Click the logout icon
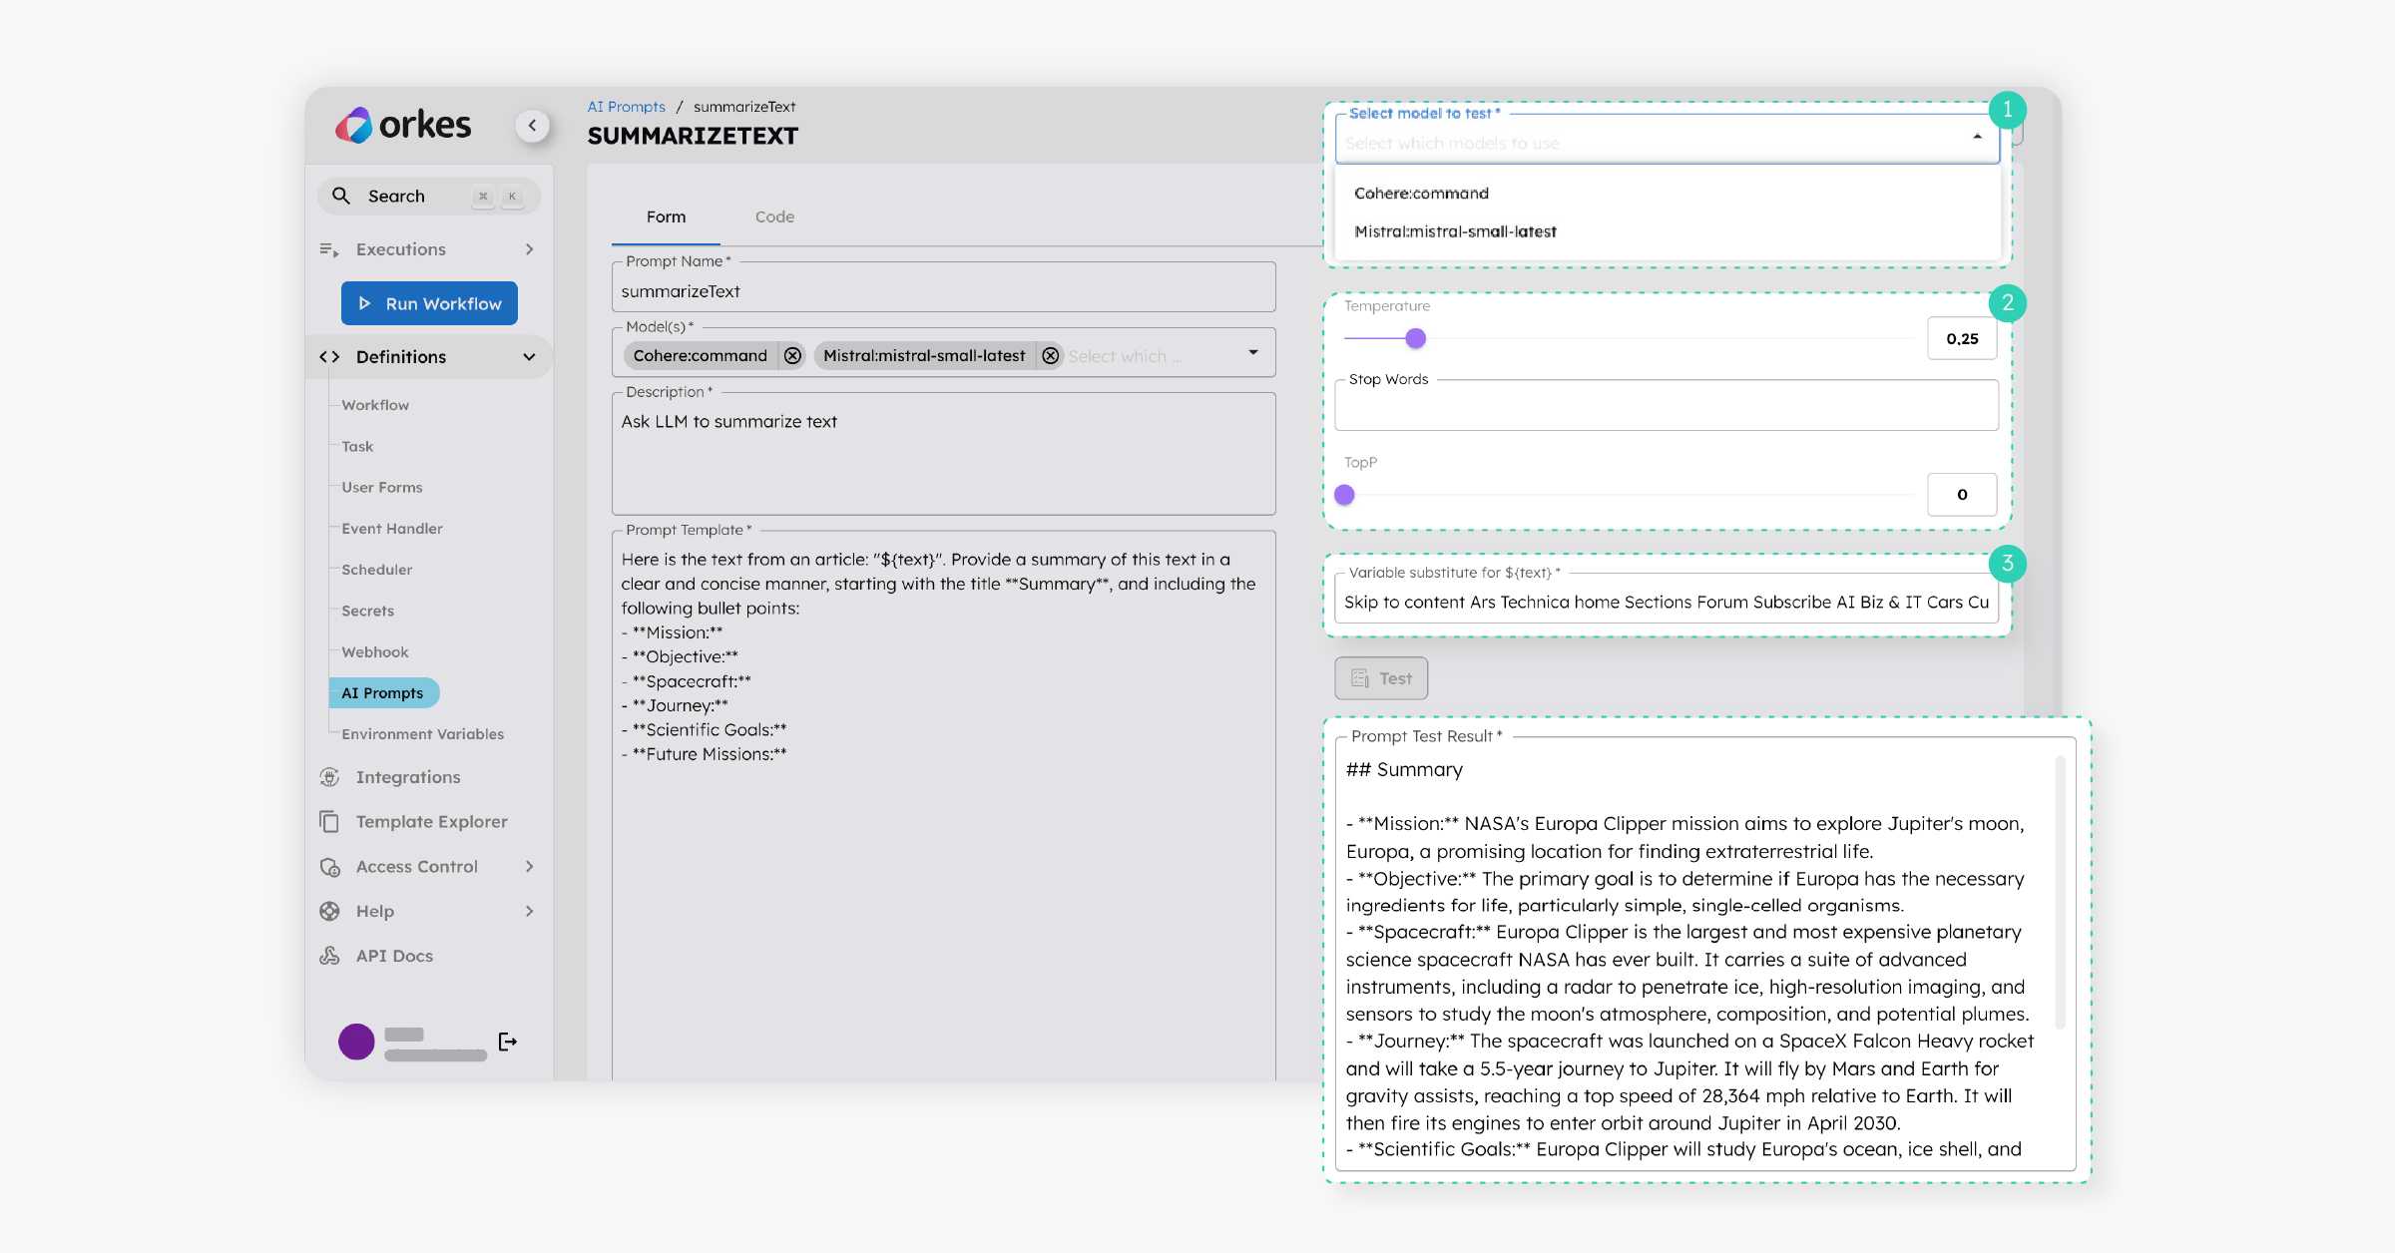Viewport: 2395px width, 1253px height. click(508, 1042)
